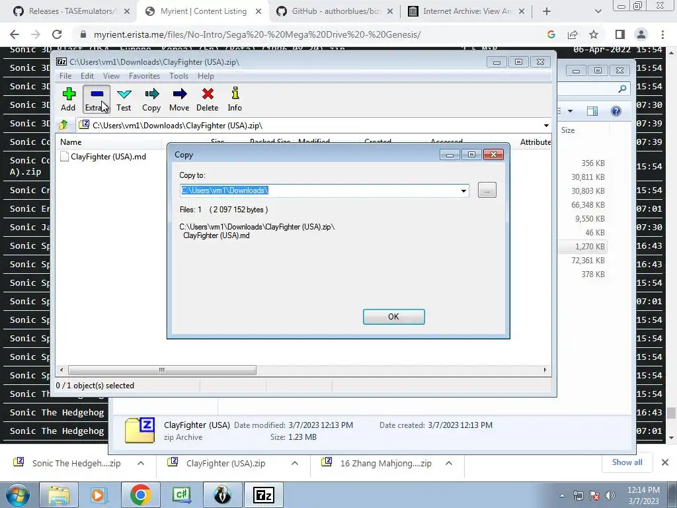This screenshot has height=508, width=677.
Task: Open media player from taskbar
Action: tap(99, 495)
